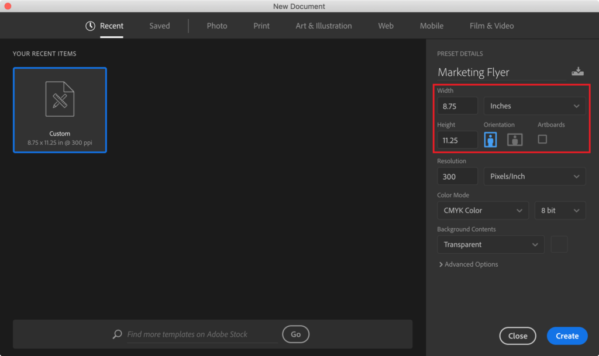
Task: Click the Create button
Action: click(x=567, y=336)
